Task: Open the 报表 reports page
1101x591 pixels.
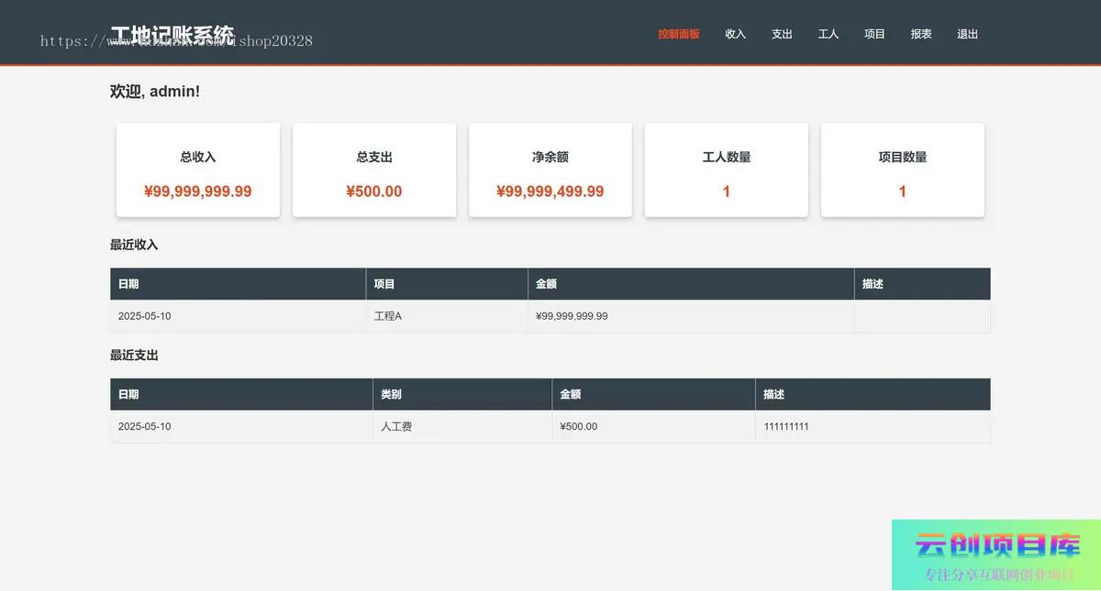Action: coord(921,34)
